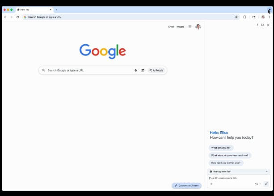Screen dimensions: 274x196
Task: Close the Gemini side panel
Action: (x=268, y=25)
